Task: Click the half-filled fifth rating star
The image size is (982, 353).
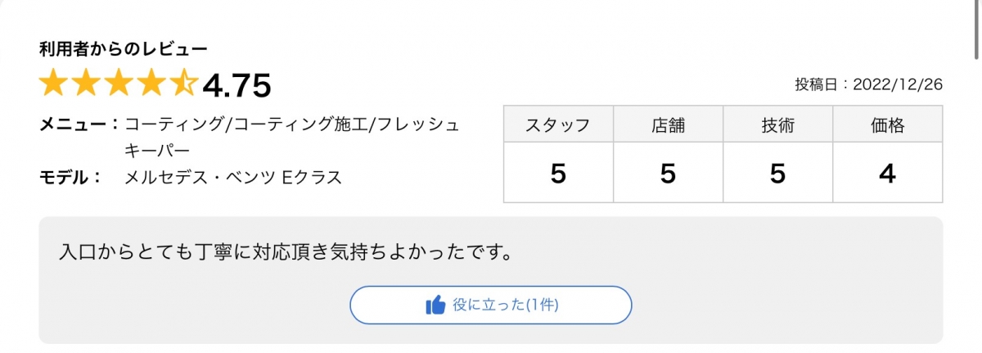Action: tap(185, 84)
